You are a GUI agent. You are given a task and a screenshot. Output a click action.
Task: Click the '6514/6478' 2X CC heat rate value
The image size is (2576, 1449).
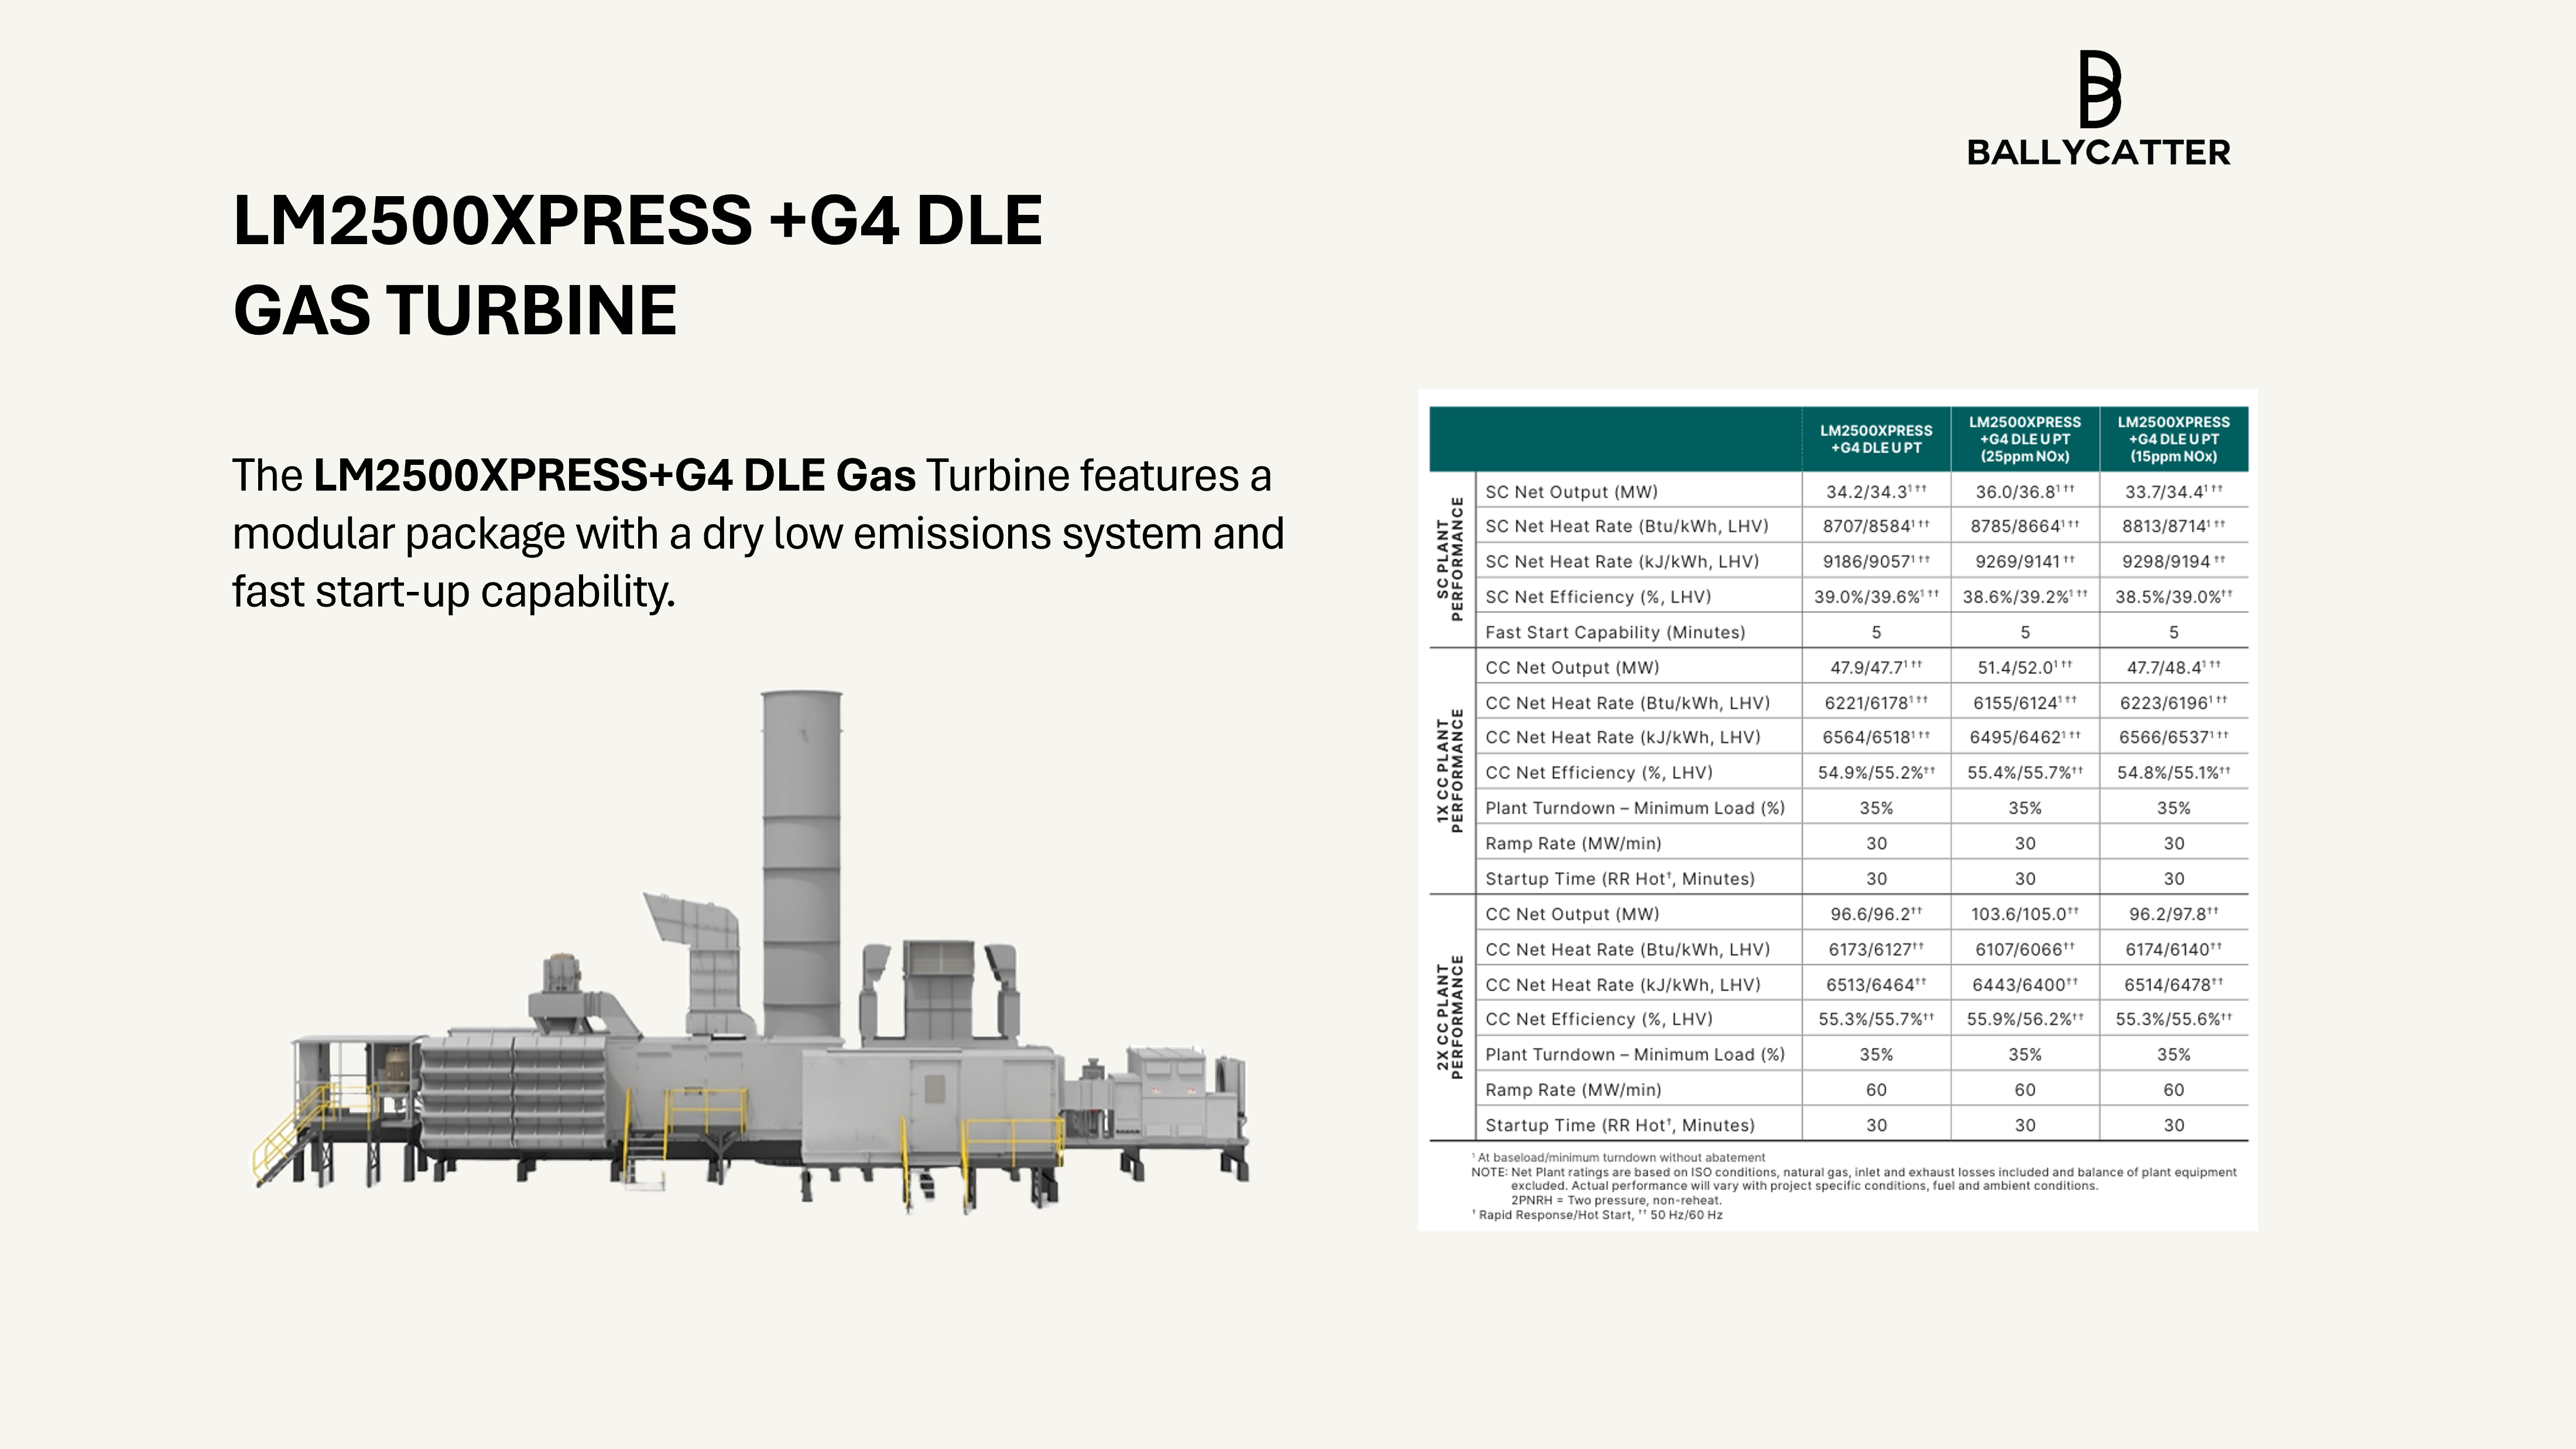point(2174,985)
